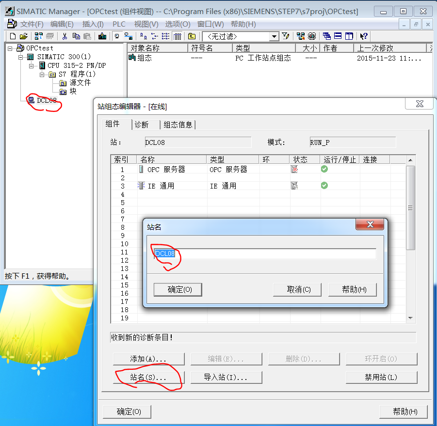This screenshot has width=437, height=426.
Task: Click the Simulation on/off icon
Action: 312,36
